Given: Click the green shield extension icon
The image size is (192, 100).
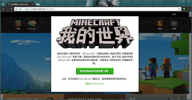Looking at the screenshot, I should pos(184,9).
